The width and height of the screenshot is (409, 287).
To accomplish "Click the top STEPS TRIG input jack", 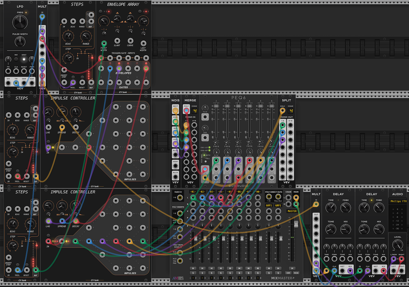I will tap(73, 83).
